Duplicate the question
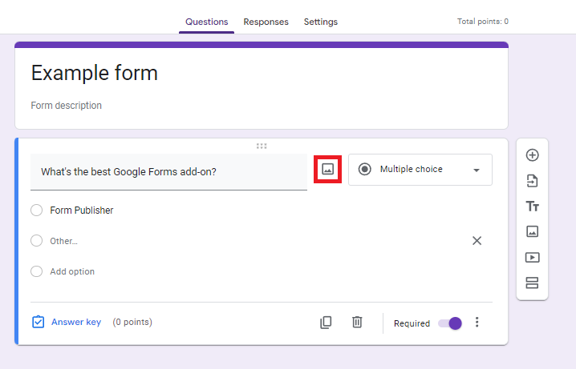The height and width of the screenshot is (369, 576). [x=326, y=323]
